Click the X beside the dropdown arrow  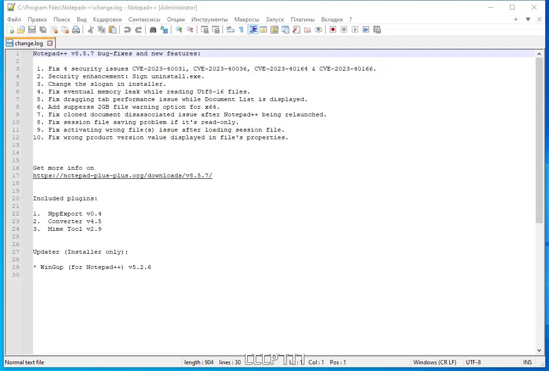point(539,19)
